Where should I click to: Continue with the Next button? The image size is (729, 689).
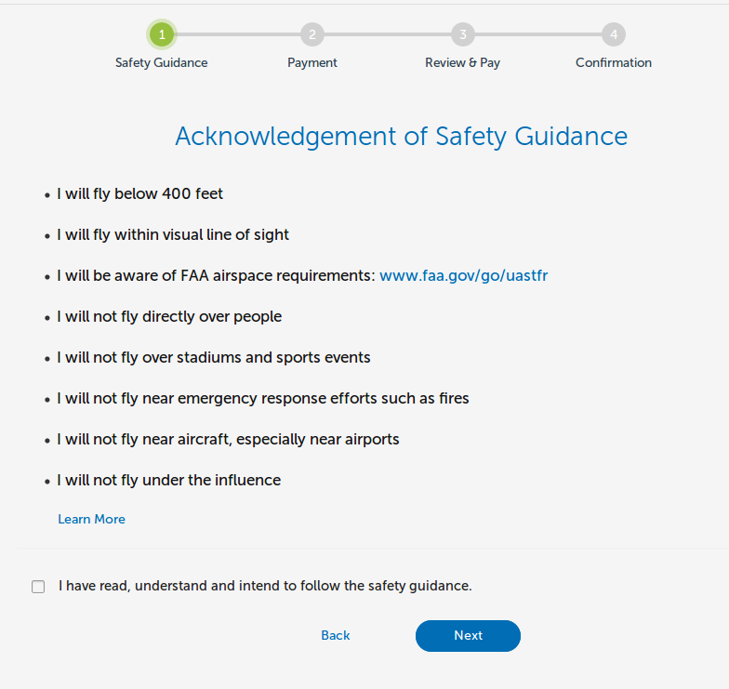[468, 636]
